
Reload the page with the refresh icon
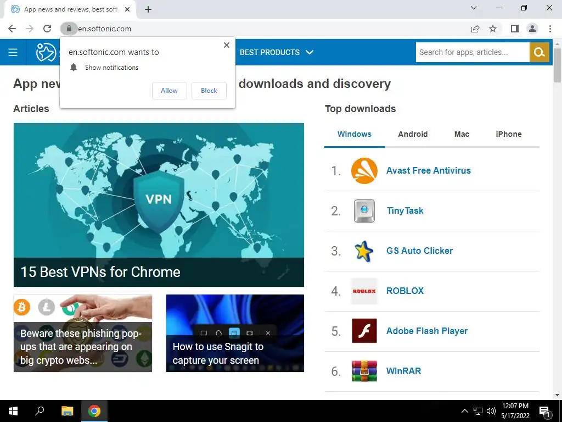tap(47, 29)
